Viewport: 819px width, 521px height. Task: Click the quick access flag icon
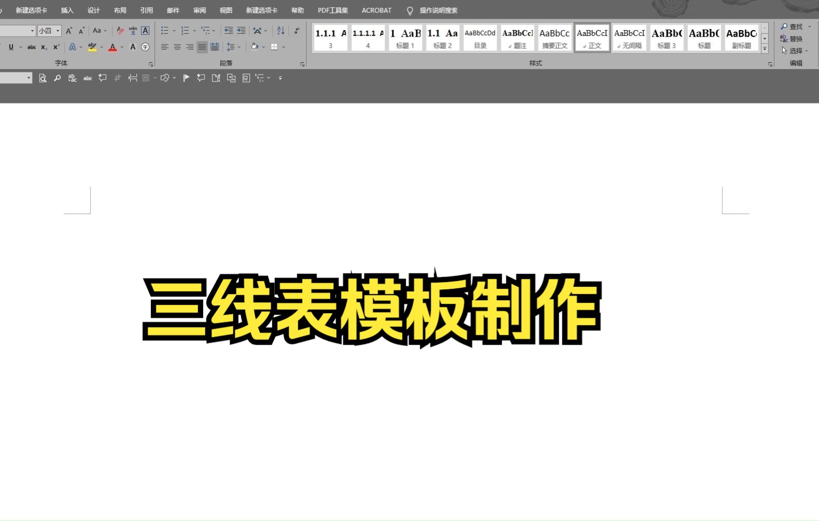[x=186, y=78]
